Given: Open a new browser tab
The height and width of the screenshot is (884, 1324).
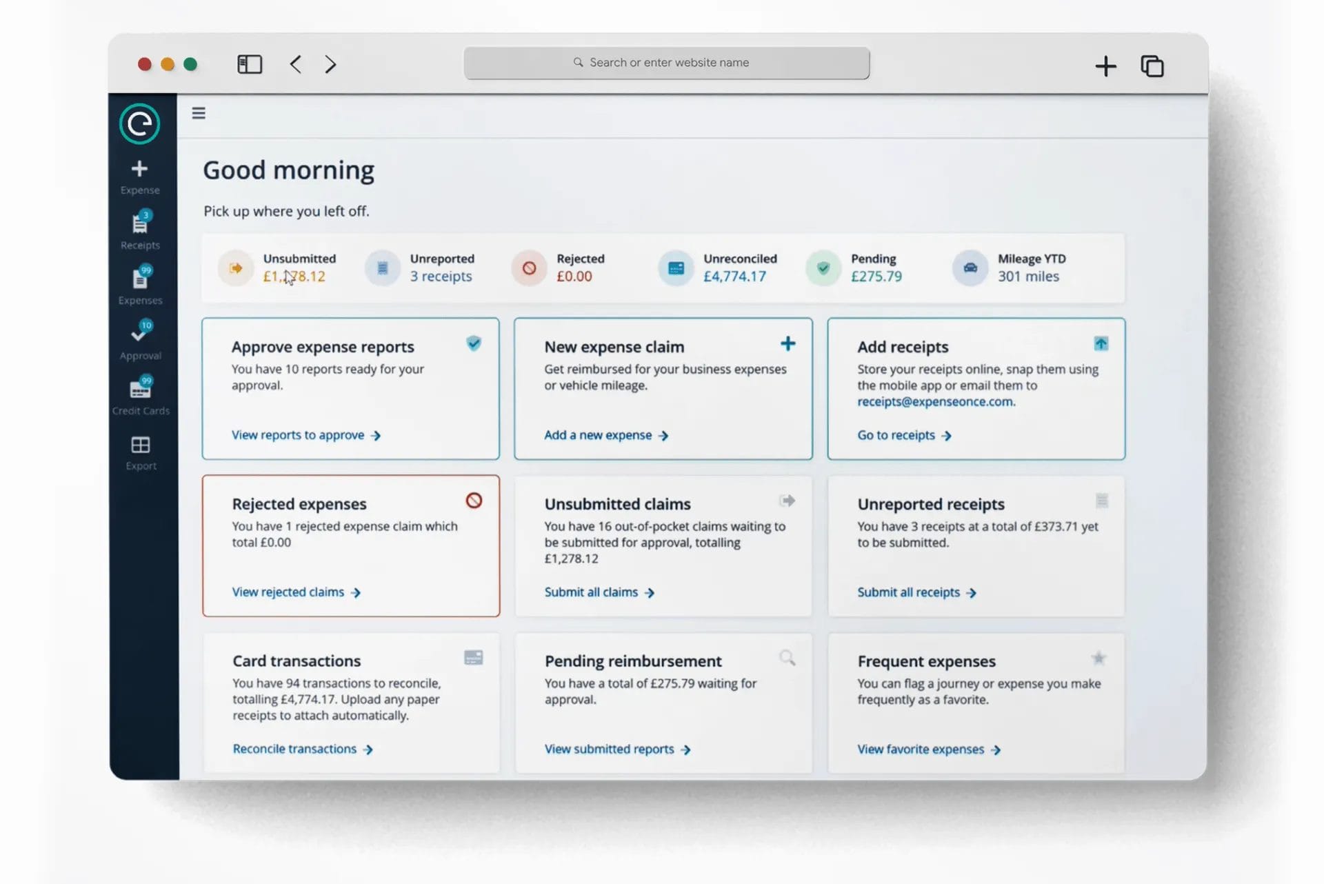Looking at the screenshot, I should tap(1105, 66).
